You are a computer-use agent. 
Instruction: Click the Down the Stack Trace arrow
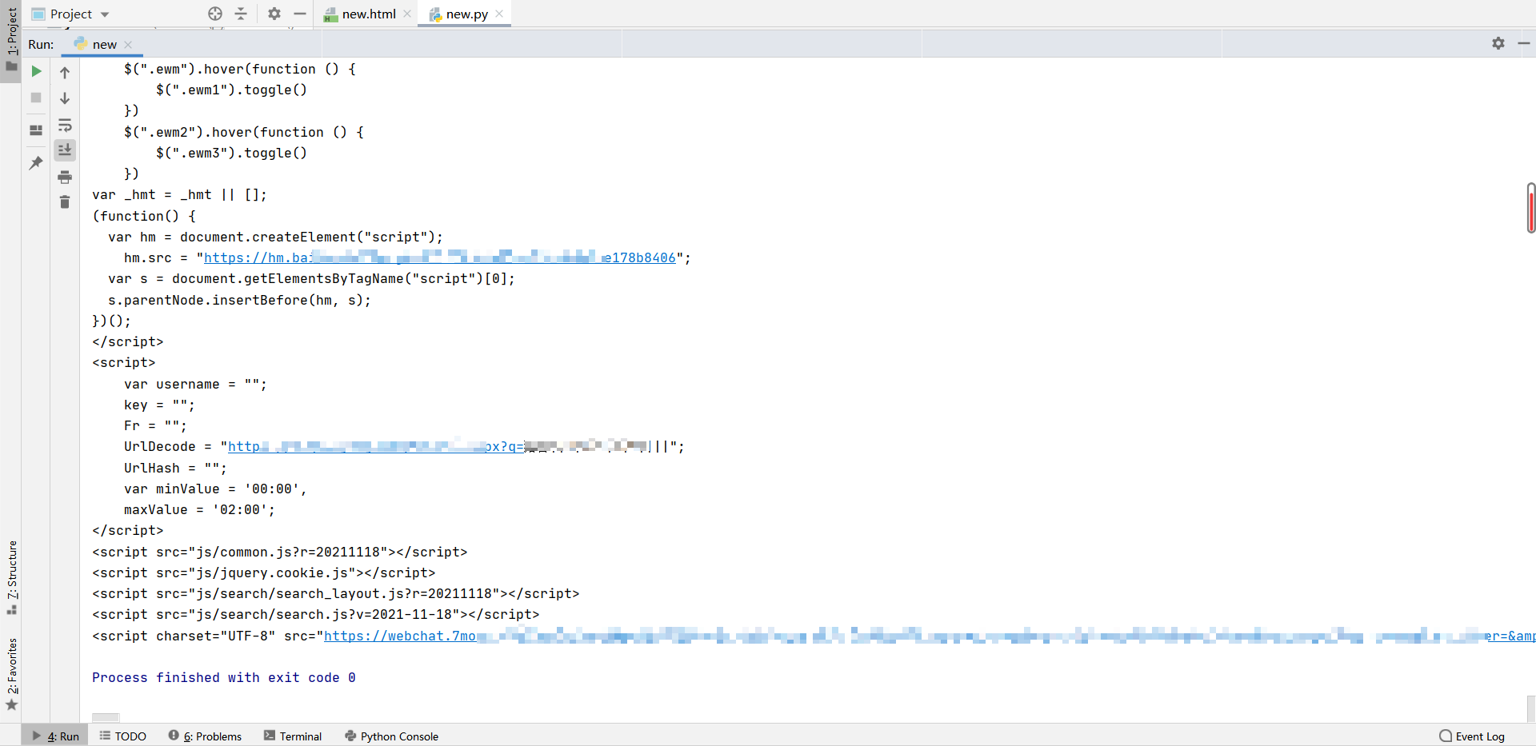point(65,98)
